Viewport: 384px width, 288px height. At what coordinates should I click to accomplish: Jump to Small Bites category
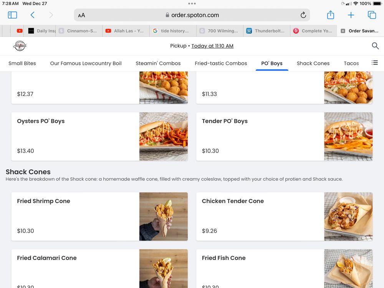tap(22, 63)
